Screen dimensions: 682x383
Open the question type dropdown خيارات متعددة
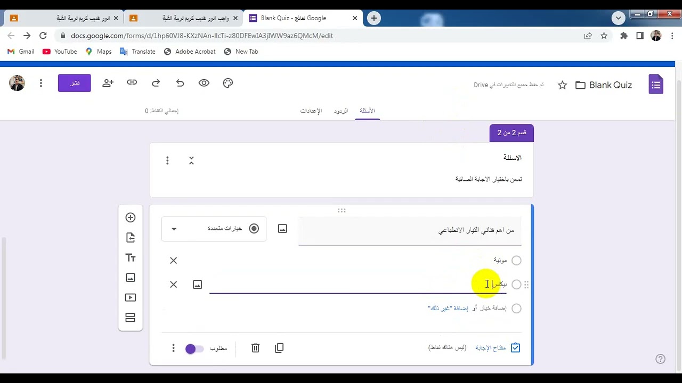coord(214,229)
